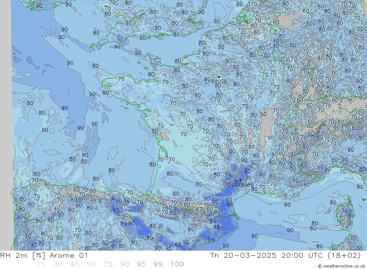
Task: Click the black dot marking Dourbies
Action: click(240, 180)
